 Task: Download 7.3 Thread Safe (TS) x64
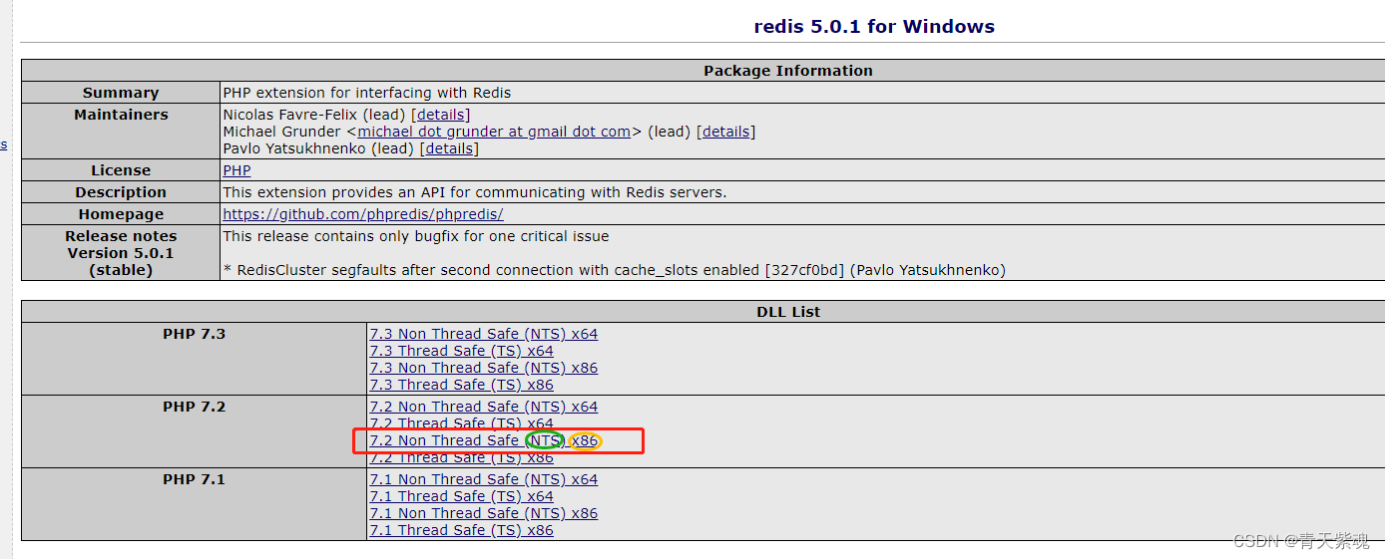pos(461,351)
